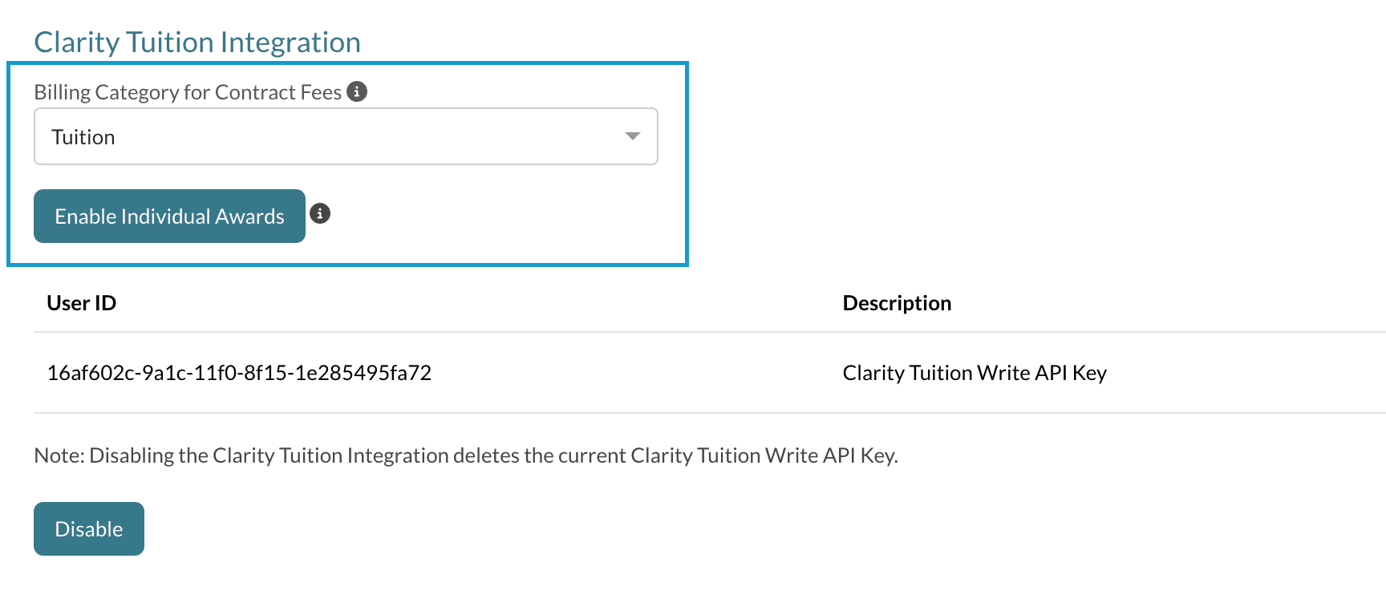Select the API key value 16af602c-9a1c-11f0

238,372
